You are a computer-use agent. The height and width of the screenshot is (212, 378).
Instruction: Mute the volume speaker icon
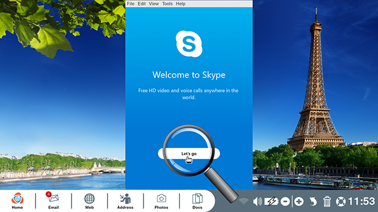[x=257, y=202]
